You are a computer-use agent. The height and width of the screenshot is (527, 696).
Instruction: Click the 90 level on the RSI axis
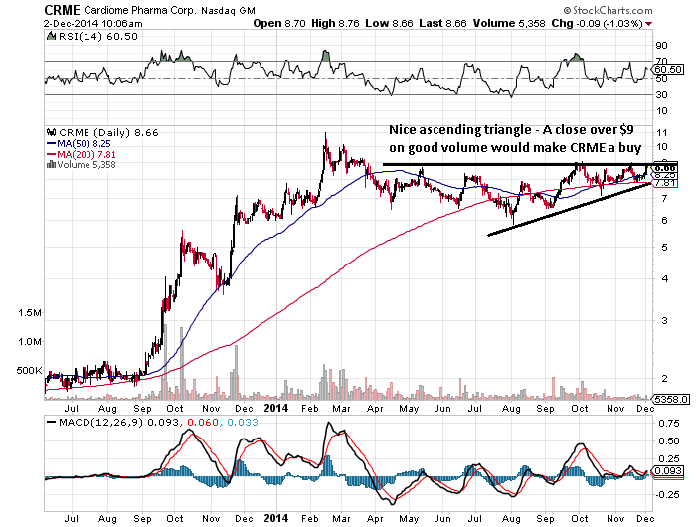pos(661,46)
